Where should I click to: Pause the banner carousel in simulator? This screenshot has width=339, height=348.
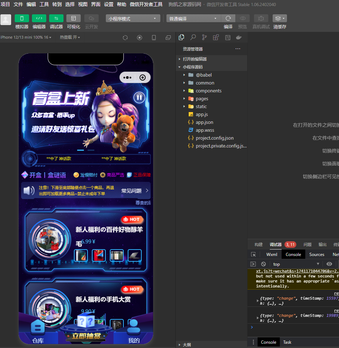pos(139,97)
